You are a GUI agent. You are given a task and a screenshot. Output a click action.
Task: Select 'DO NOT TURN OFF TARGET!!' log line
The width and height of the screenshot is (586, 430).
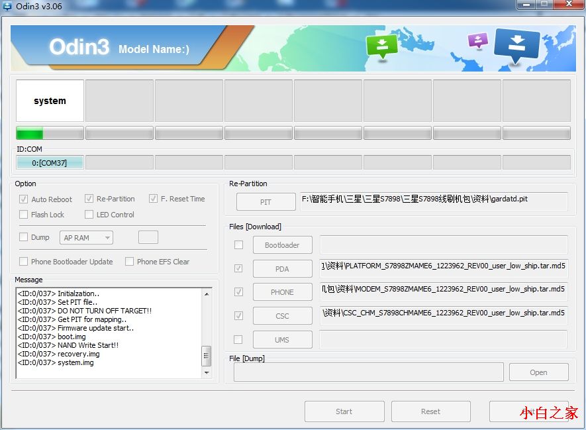point(85,311)
